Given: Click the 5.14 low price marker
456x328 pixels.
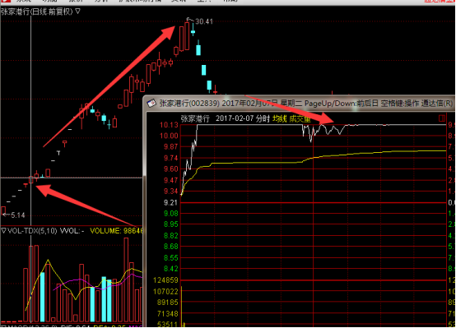Looking at the screenshot, I should coord(18,215).
